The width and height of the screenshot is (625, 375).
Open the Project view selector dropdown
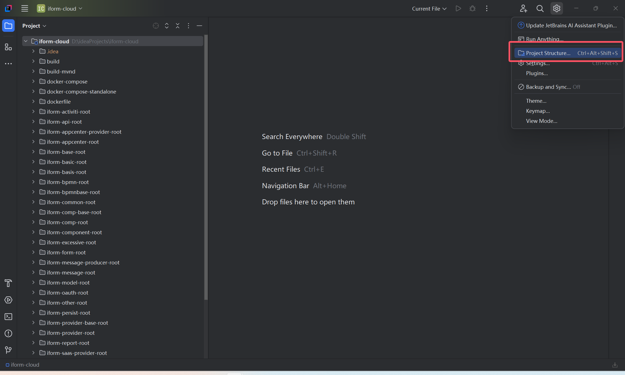[x=34, y=26]
